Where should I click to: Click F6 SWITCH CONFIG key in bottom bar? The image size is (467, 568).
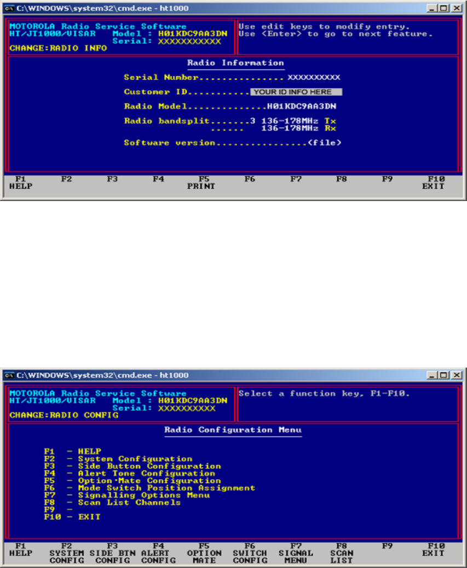pos(250,553)
